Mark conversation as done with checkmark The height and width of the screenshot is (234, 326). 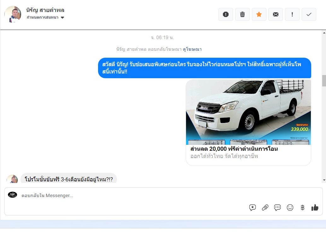pyautogui.click(x=309, y=15)
